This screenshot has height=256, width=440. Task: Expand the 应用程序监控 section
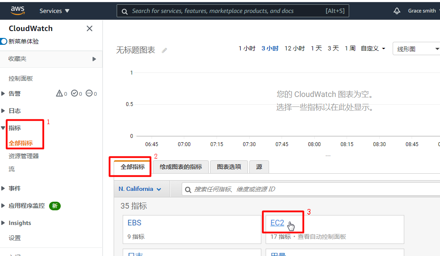(3, 206)
